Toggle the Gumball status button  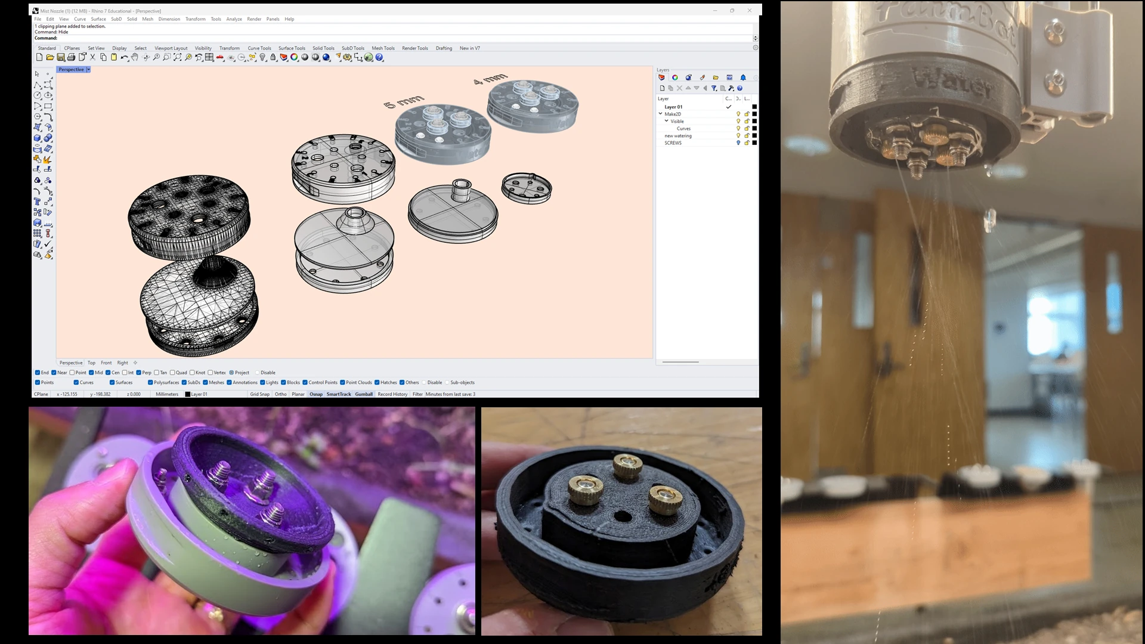(x=364, y=394)
